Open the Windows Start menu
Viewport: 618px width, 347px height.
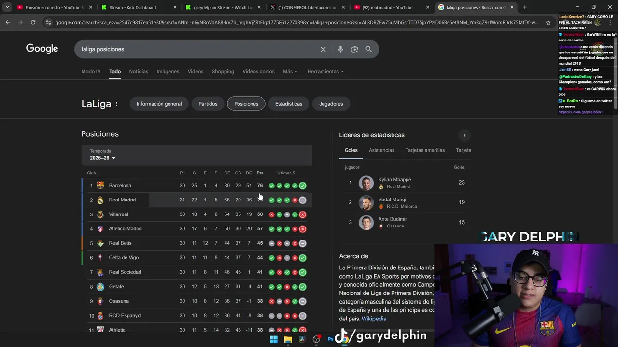274,339
